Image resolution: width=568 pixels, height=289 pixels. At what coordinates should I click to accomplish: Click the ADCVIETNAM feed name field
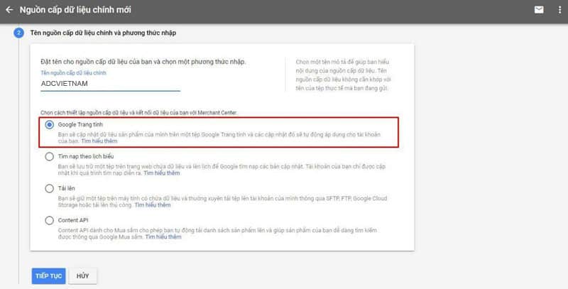click(x=110, y=82)
